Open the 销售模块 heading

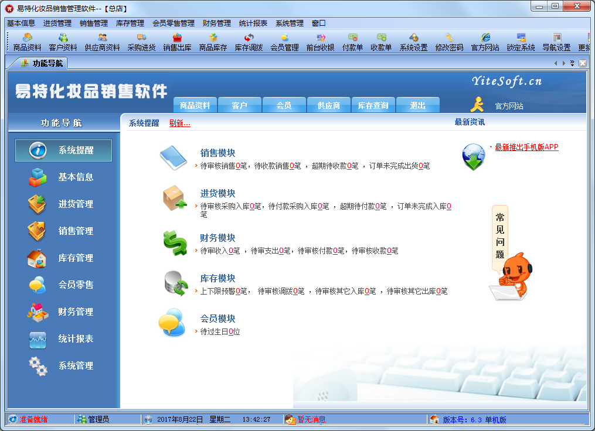(x=218, y=153)
